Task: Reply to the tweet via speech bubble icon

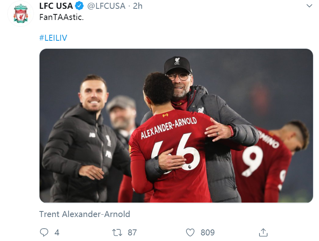Action: [x=44, y=232]
